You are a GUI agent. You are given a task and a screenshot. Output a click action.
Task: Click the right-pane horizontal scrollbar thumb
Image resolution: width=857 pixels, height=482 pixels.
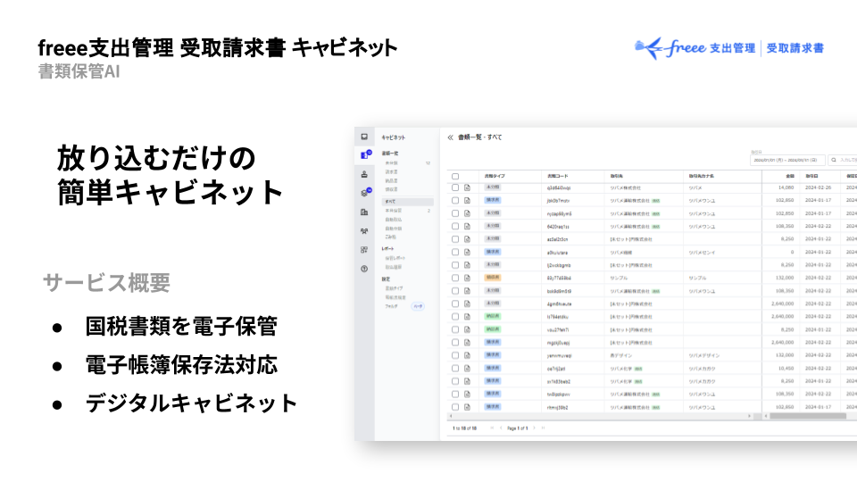pos(808,417)
